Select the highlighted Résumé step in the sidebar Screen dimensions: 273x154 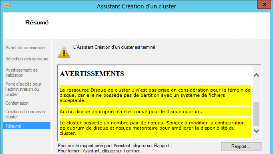(x=27, y=126)
